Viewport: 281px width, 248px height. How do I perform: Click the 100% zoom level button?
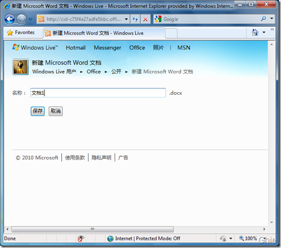[x=249, y=239]
